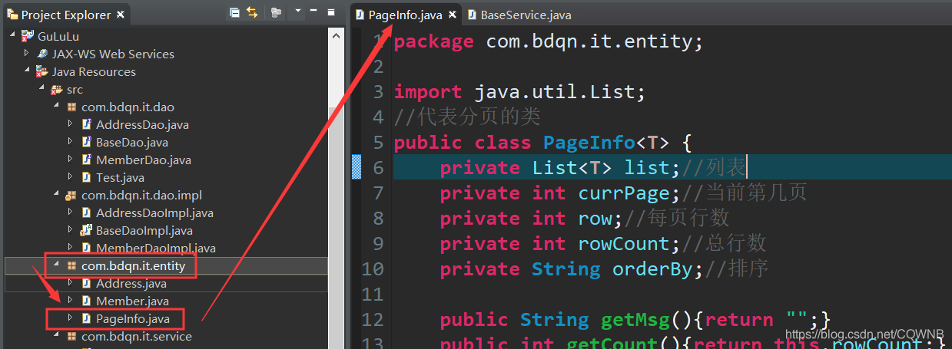The width and height of the screenshot is (952, 349).
Task: Select the GuLuLu project label
Action: 58,36
